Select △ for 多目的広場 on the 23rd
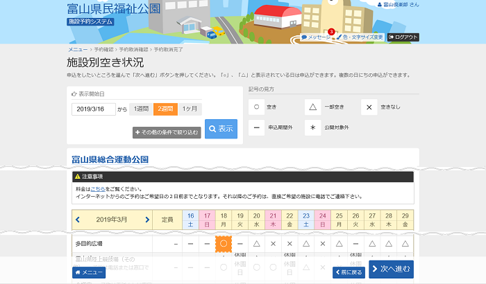 306,244
